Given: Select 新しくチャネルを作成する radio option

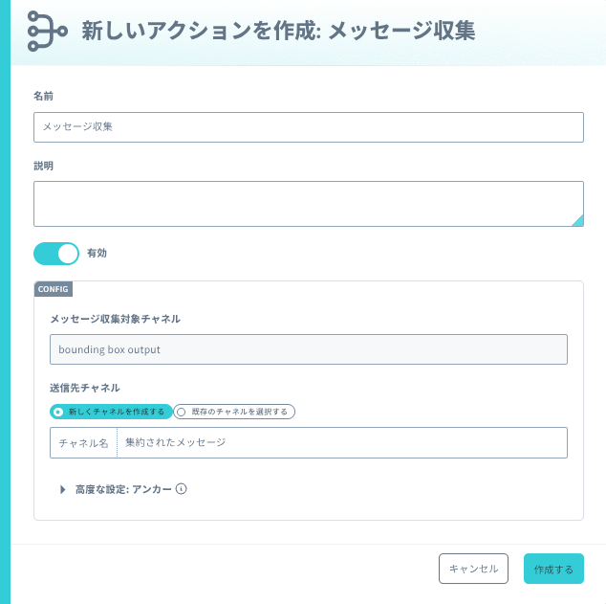Looking at the screenshot, I should pyautogui.click(x=111, y=412).
